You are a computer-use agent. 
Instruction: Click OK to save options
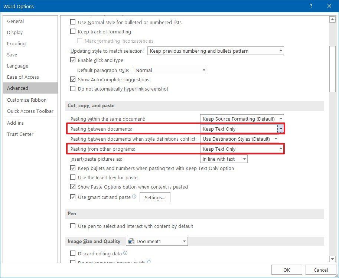pos(286,270)
